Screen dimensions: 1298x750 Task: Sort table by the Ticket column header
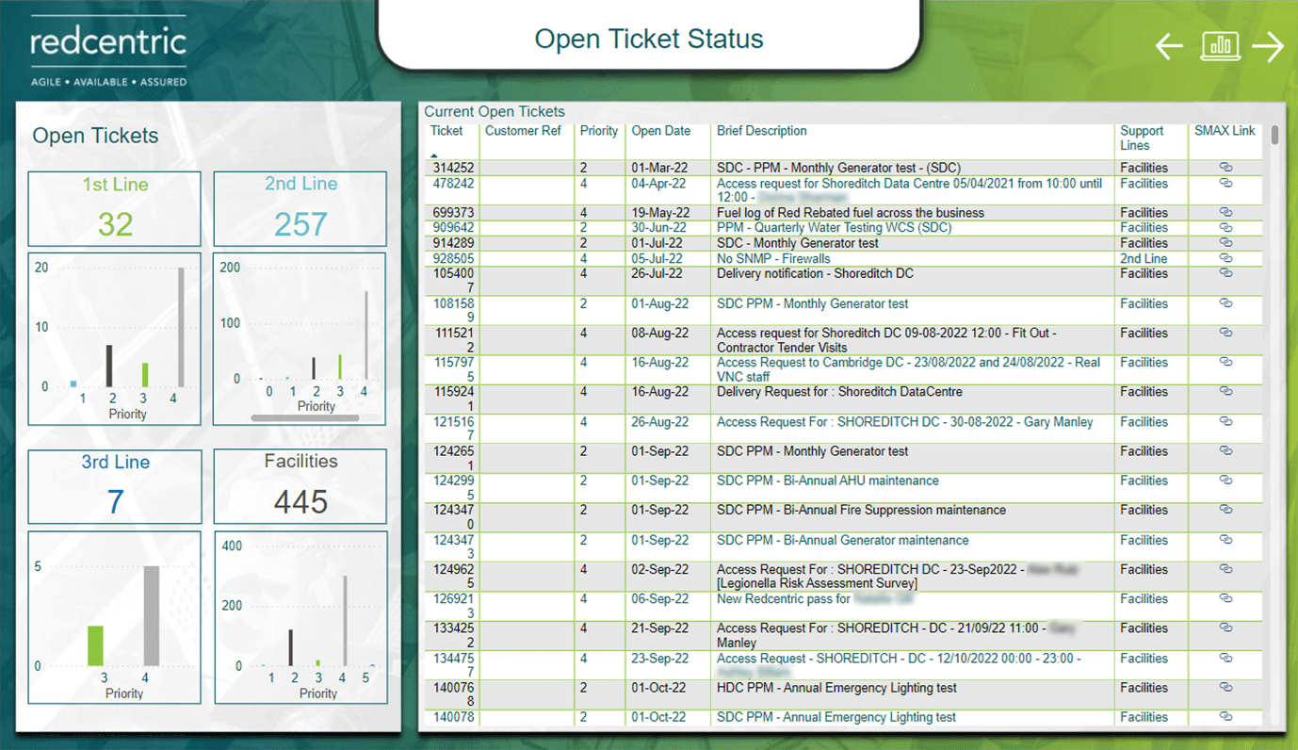click(446, 131)
